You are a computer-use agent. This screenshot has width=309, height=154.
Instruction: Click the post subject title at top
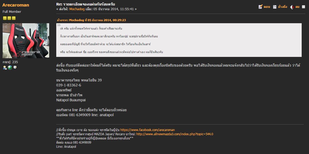[86, 4]
